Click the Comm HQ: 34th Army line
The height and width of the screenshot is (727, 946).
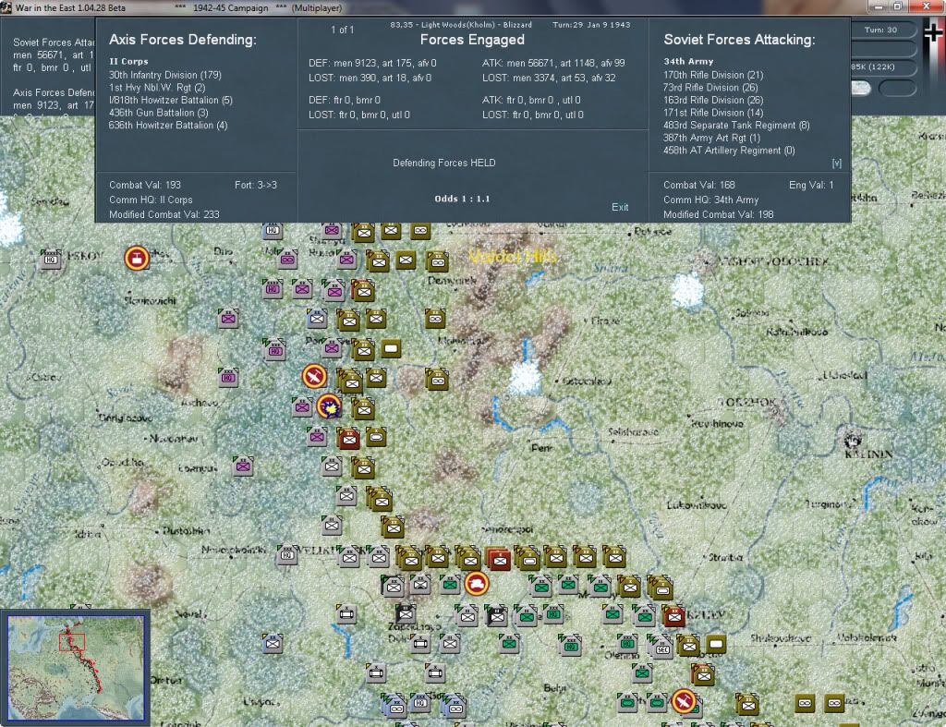710,200
